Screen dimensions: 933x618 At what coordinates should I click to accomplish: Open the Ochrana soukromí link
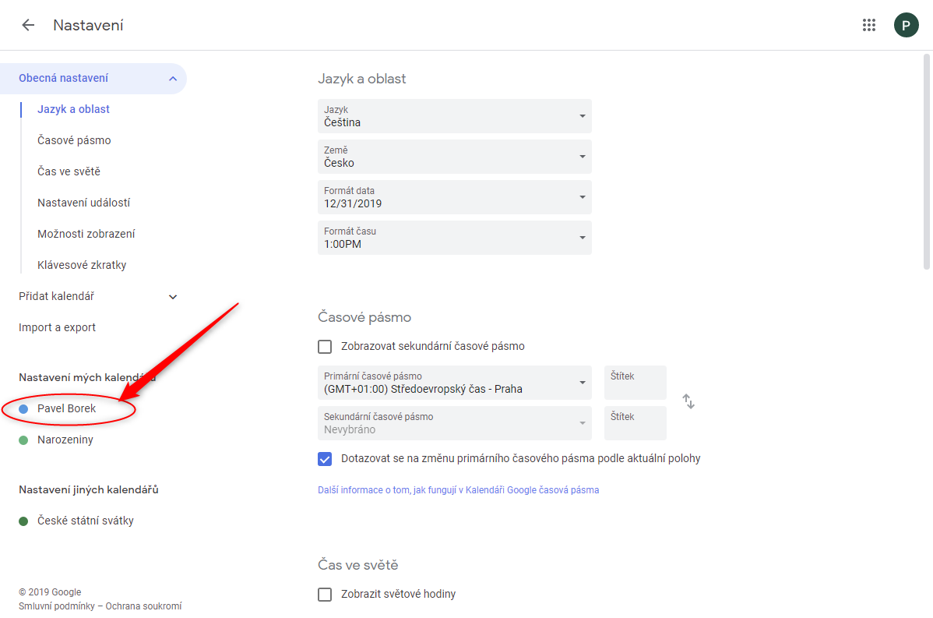[x=143, y=606]
